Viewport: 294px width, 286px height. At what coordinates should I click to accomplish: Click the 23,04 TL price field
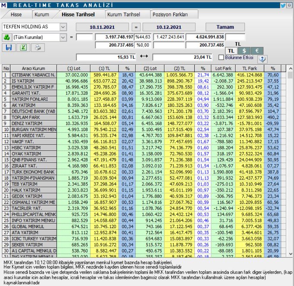[182, 57]
